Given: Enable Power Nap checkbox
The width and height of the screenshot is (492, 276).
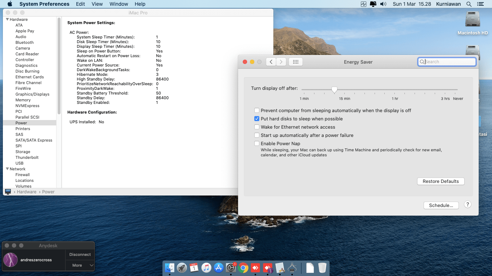Looking at the screenshot, I should tap(257, 144).
